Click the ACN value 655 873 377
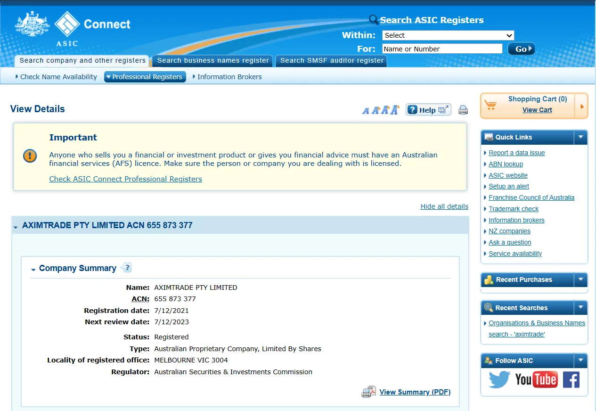 [x=175, y=299]
